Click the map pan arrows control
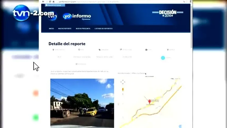The width and height of the screenshot is (227, 128). coord(123,82)
